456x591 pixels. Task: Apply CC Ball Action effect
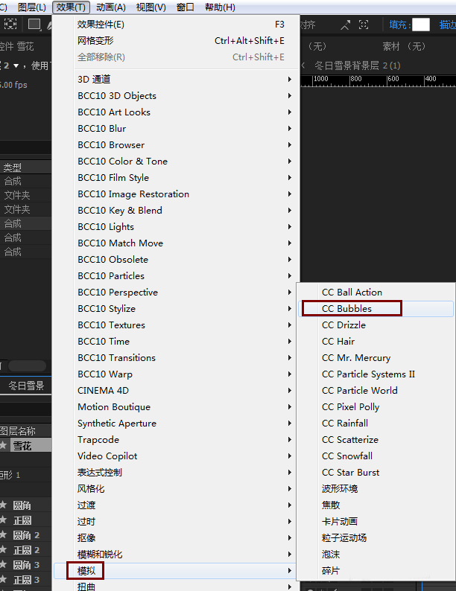point(376,292)
